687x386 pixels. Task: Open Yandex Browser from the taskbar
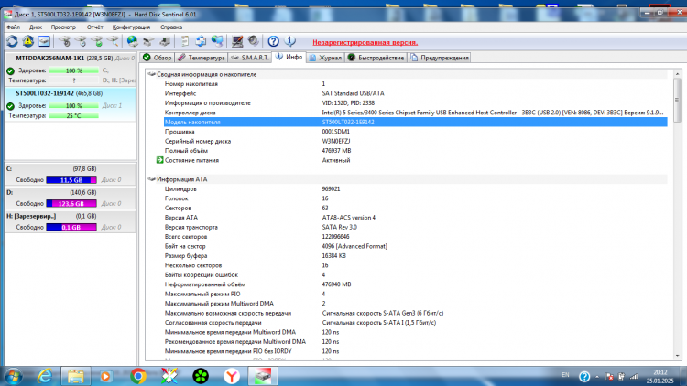coord(232,376)
